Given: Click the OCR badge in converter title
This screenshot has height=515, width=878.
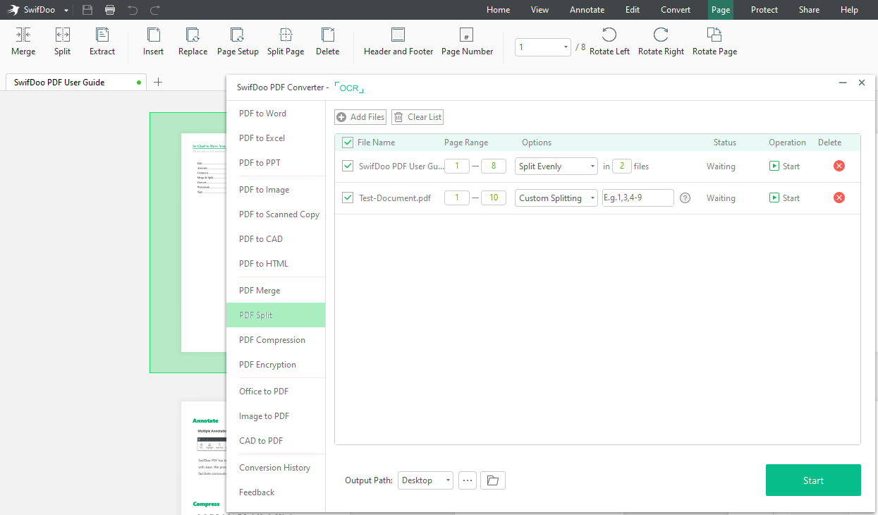Looking at the screenshot, I should [x=349, y=88].
